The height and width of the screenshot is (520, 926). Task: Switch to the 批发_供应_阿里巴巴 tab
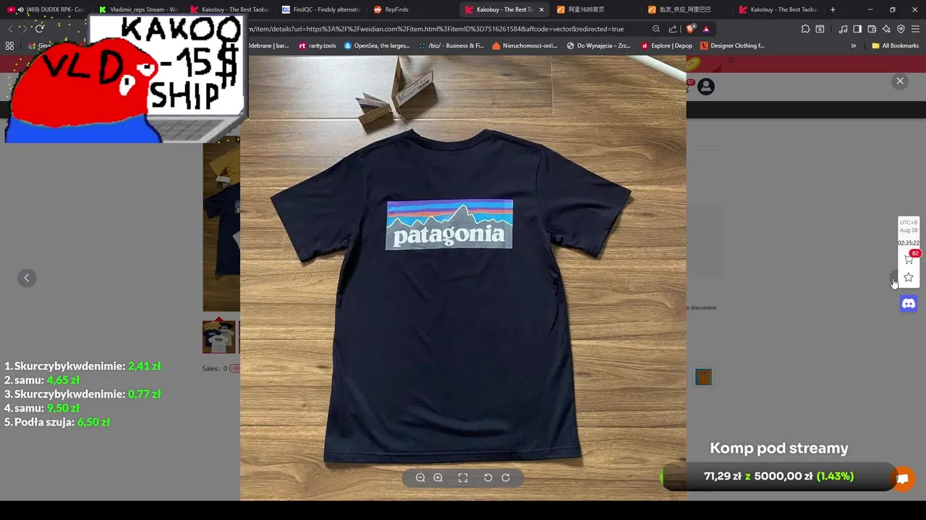[687, 9]
